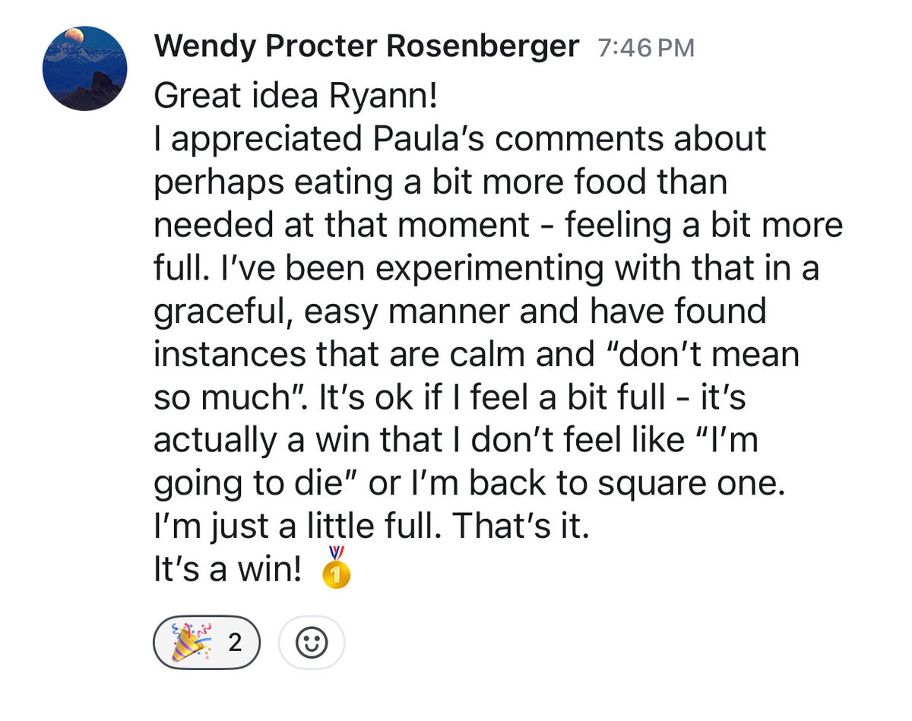Click the reaction count number 2
Image resolution: width=912 pixels, height=721 pixels.
tap(235, 643)
